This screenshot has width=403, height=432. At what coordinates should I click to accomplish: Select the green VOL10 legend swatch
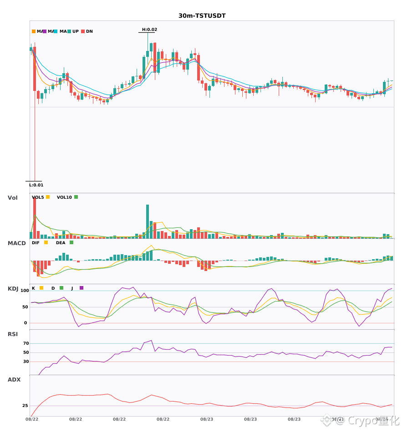(x=76, y=197)
